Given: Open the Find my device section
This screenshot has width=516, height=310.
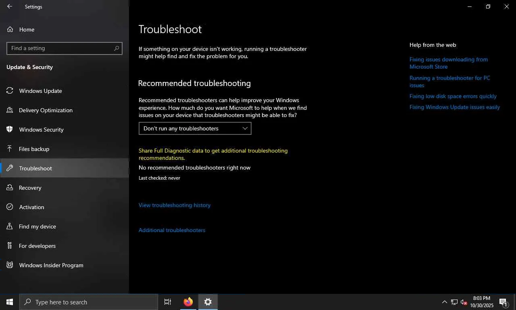Looking at the screenshot, I should tap(64, 226).
